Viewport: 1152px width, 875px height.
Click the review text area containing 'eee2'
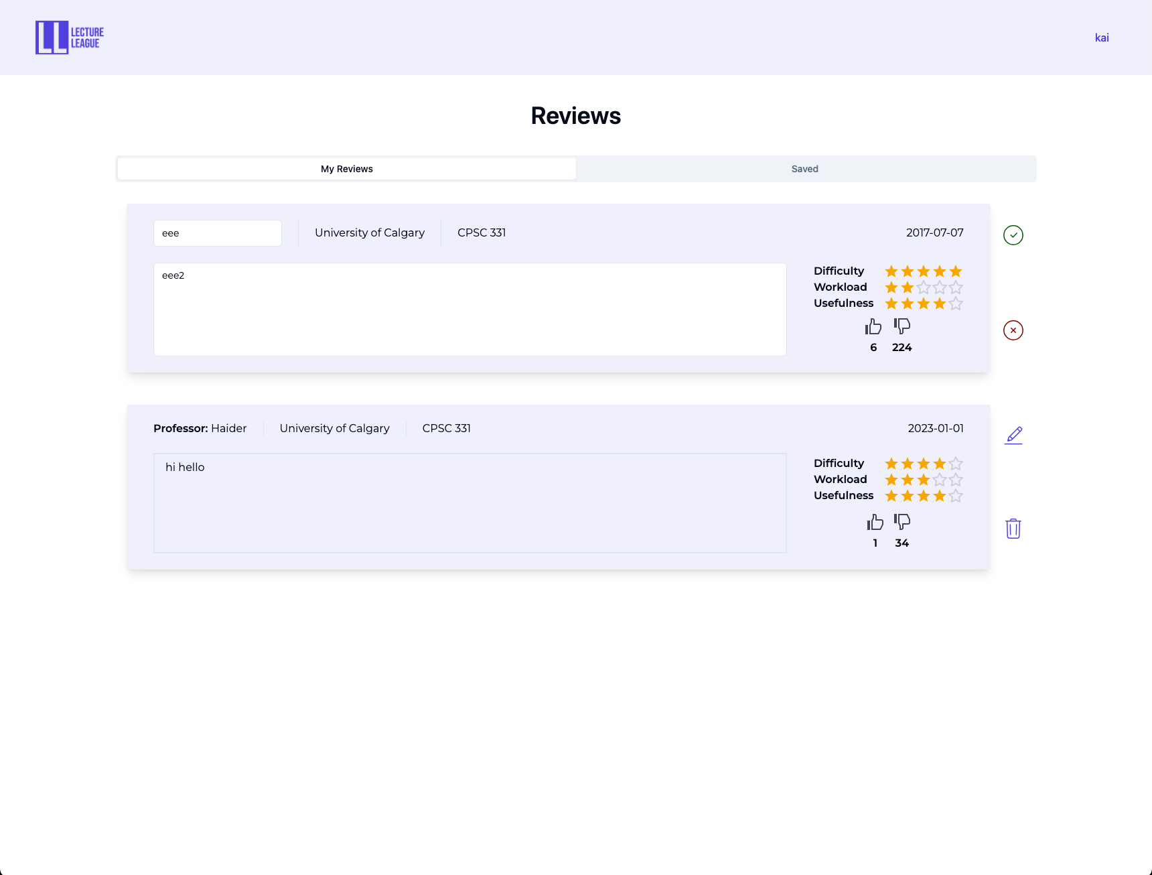click(470, 310)
